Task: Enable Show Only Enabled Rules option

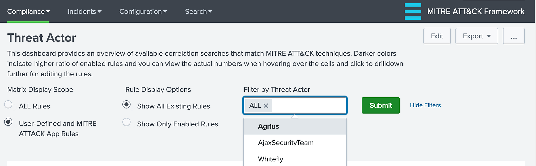Action: coord(126,122)
